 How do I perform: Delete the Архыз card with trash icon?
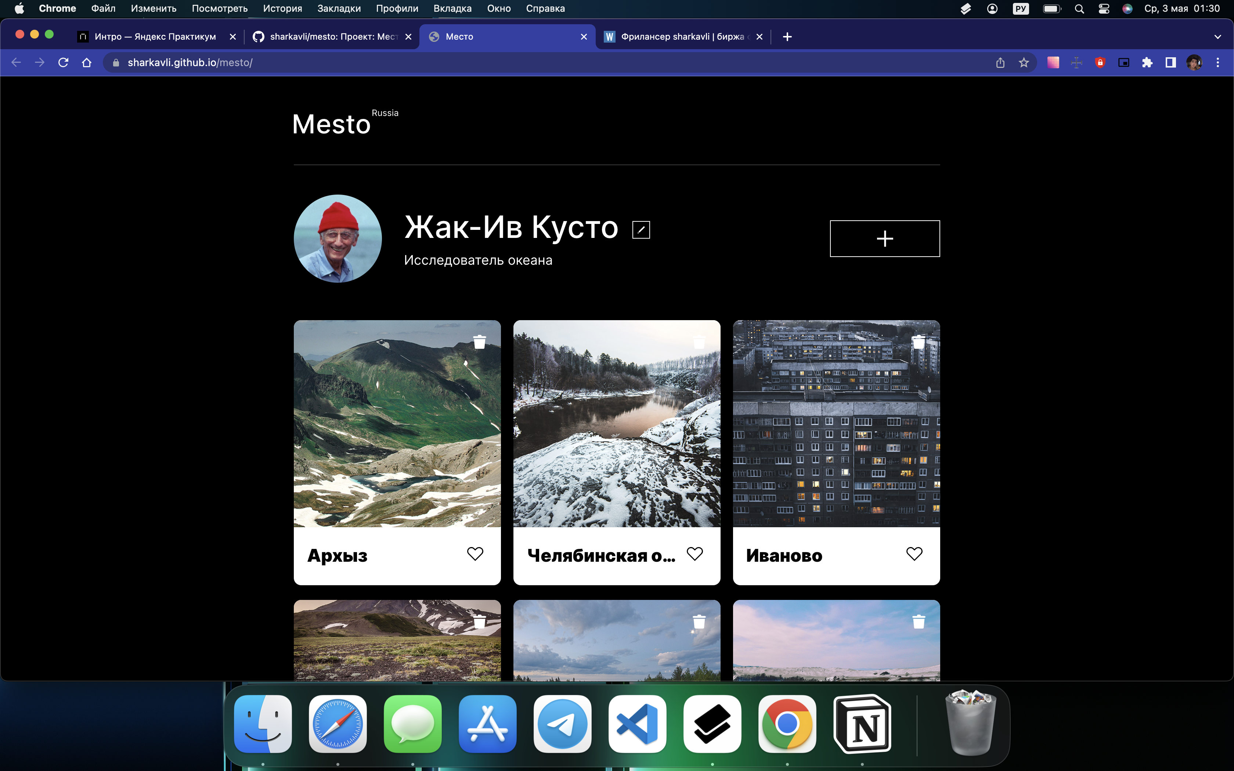[479, 342]
